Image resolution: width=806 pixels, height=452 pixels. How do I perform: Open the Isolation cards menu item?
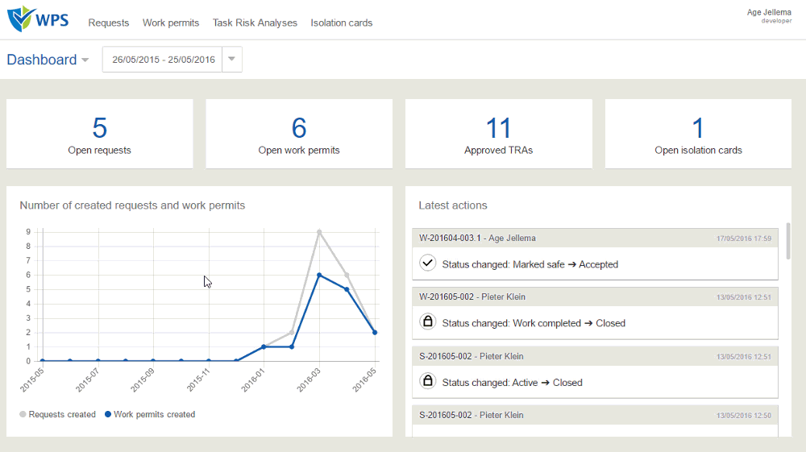[342, 23]
